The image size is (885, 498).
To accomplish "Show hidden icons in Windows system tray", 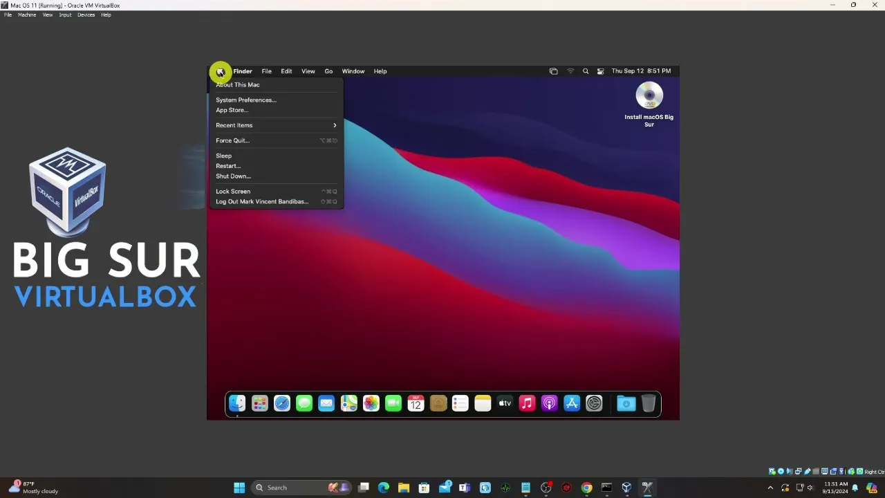I will (x=770, y=488).
